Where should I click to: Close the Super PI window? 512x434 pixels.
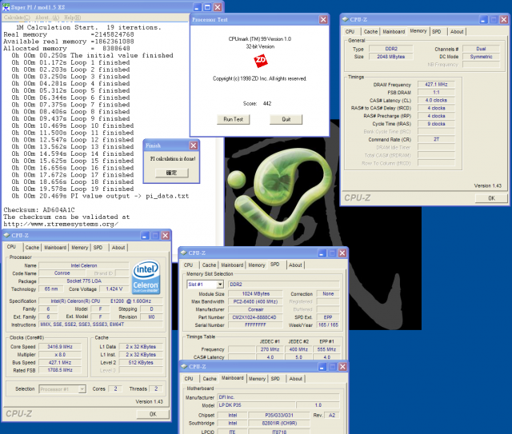[x=218, y=7]
